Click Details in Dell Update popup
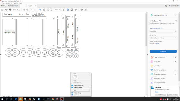This screenshot has width=180, height=101. (157, 92)
